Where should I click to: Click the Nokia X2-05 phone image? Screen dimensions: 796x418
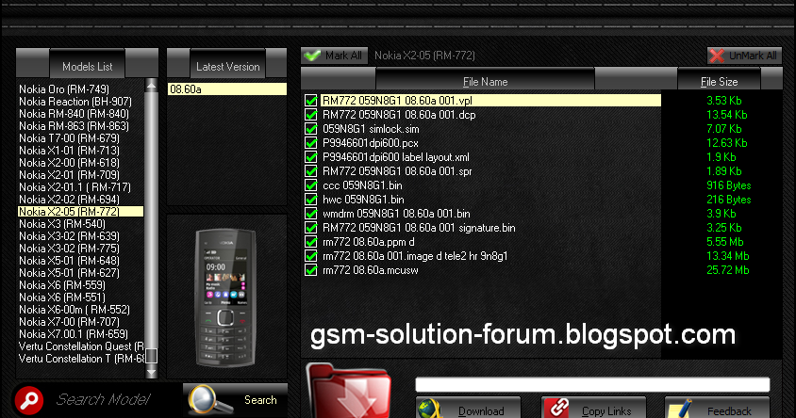[x=225, y=297]
